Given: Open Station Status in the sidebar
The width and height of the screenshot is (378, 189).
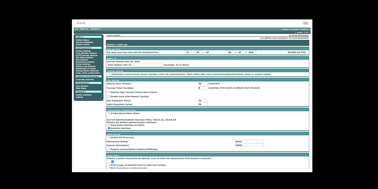Looking at the screenshot, I should pos(82,40).
